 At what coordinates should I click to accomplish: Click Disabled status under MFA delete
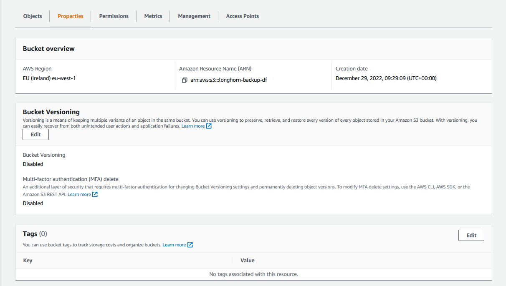pos(33,203)
